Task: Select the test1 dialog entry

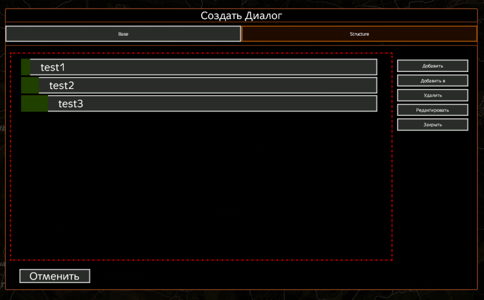Action: pyautogui.click(x=203, y=67)
